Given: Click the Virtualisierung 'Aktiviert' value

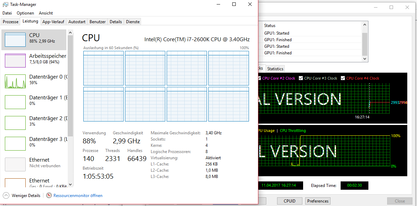Looking at the screenshot, I should 213,158.
